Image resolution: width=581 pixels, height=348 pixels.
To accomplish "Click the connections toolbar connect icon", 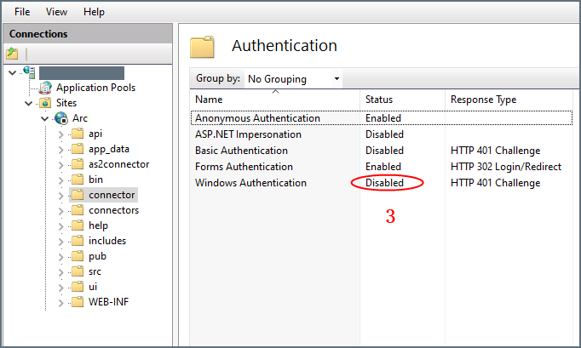I will [x=12, y=54].
